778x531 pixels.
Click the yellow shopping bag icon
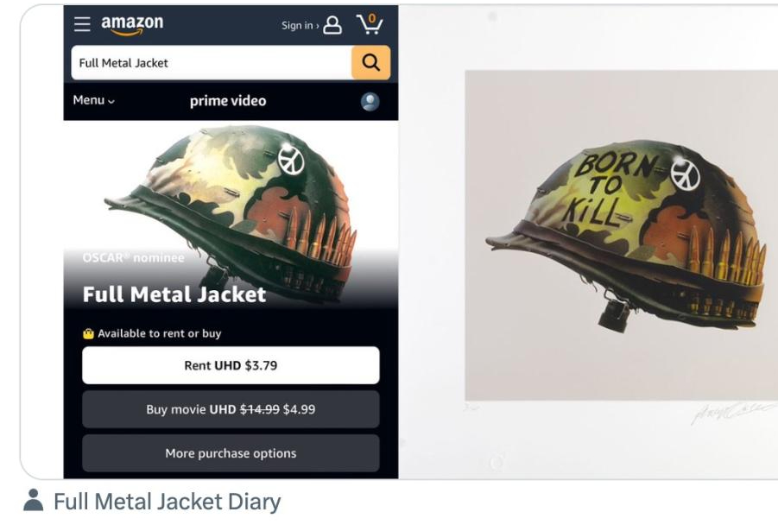click(x=88, y=333)
